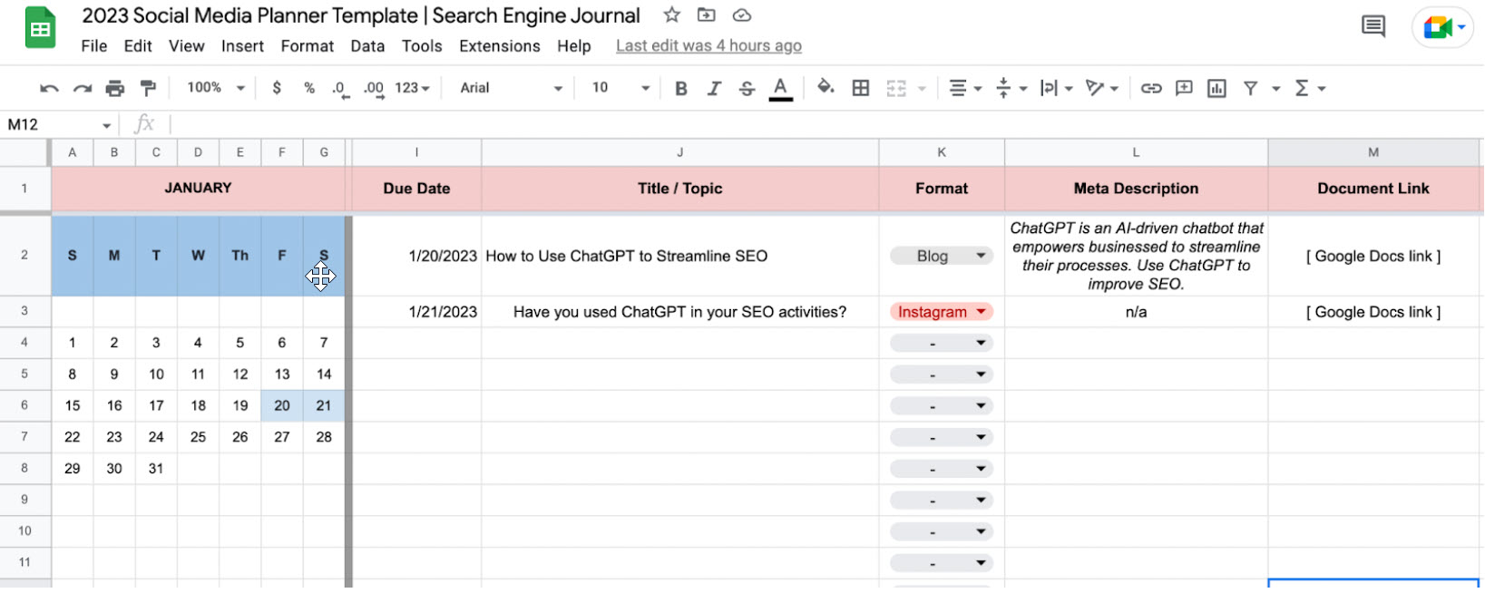The width and height of the screenshot is (1485, 593).
Task: Select the cell with date 20
Action: [x=282, y=406]
